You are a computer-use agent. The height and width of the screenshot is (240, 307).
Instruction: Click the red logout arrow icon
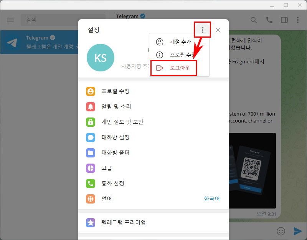160,68
